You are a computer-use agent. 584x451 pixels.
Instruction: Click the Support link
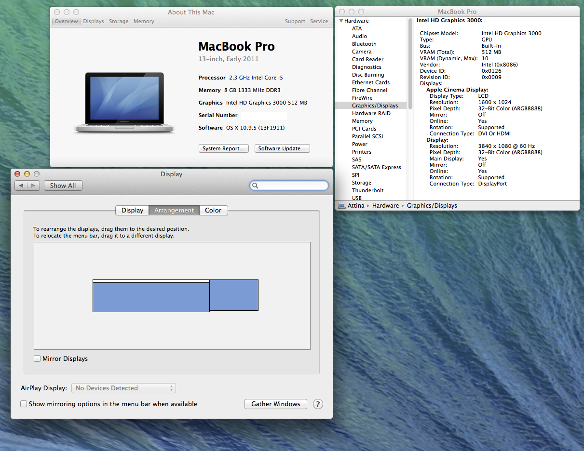(295, 21)
